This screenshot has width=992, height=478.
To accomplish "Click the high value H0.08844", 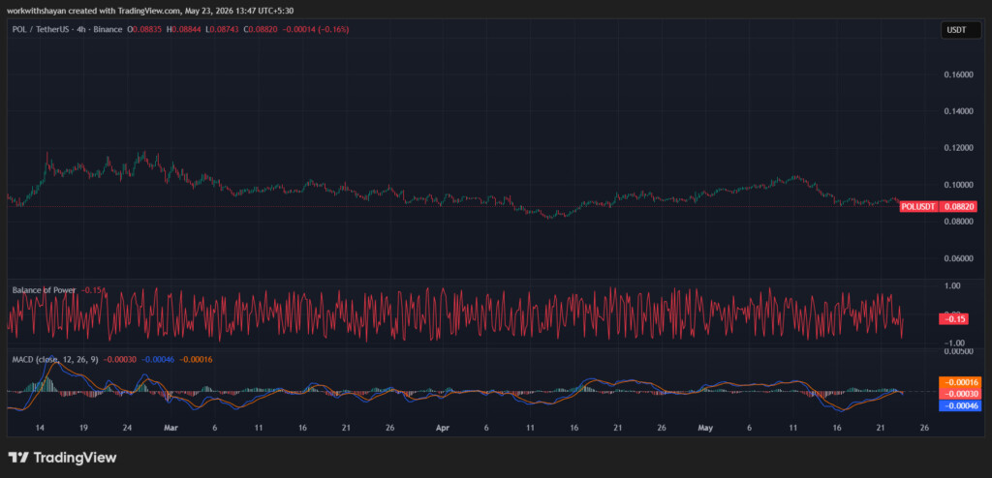I will (x=183, y=30).
